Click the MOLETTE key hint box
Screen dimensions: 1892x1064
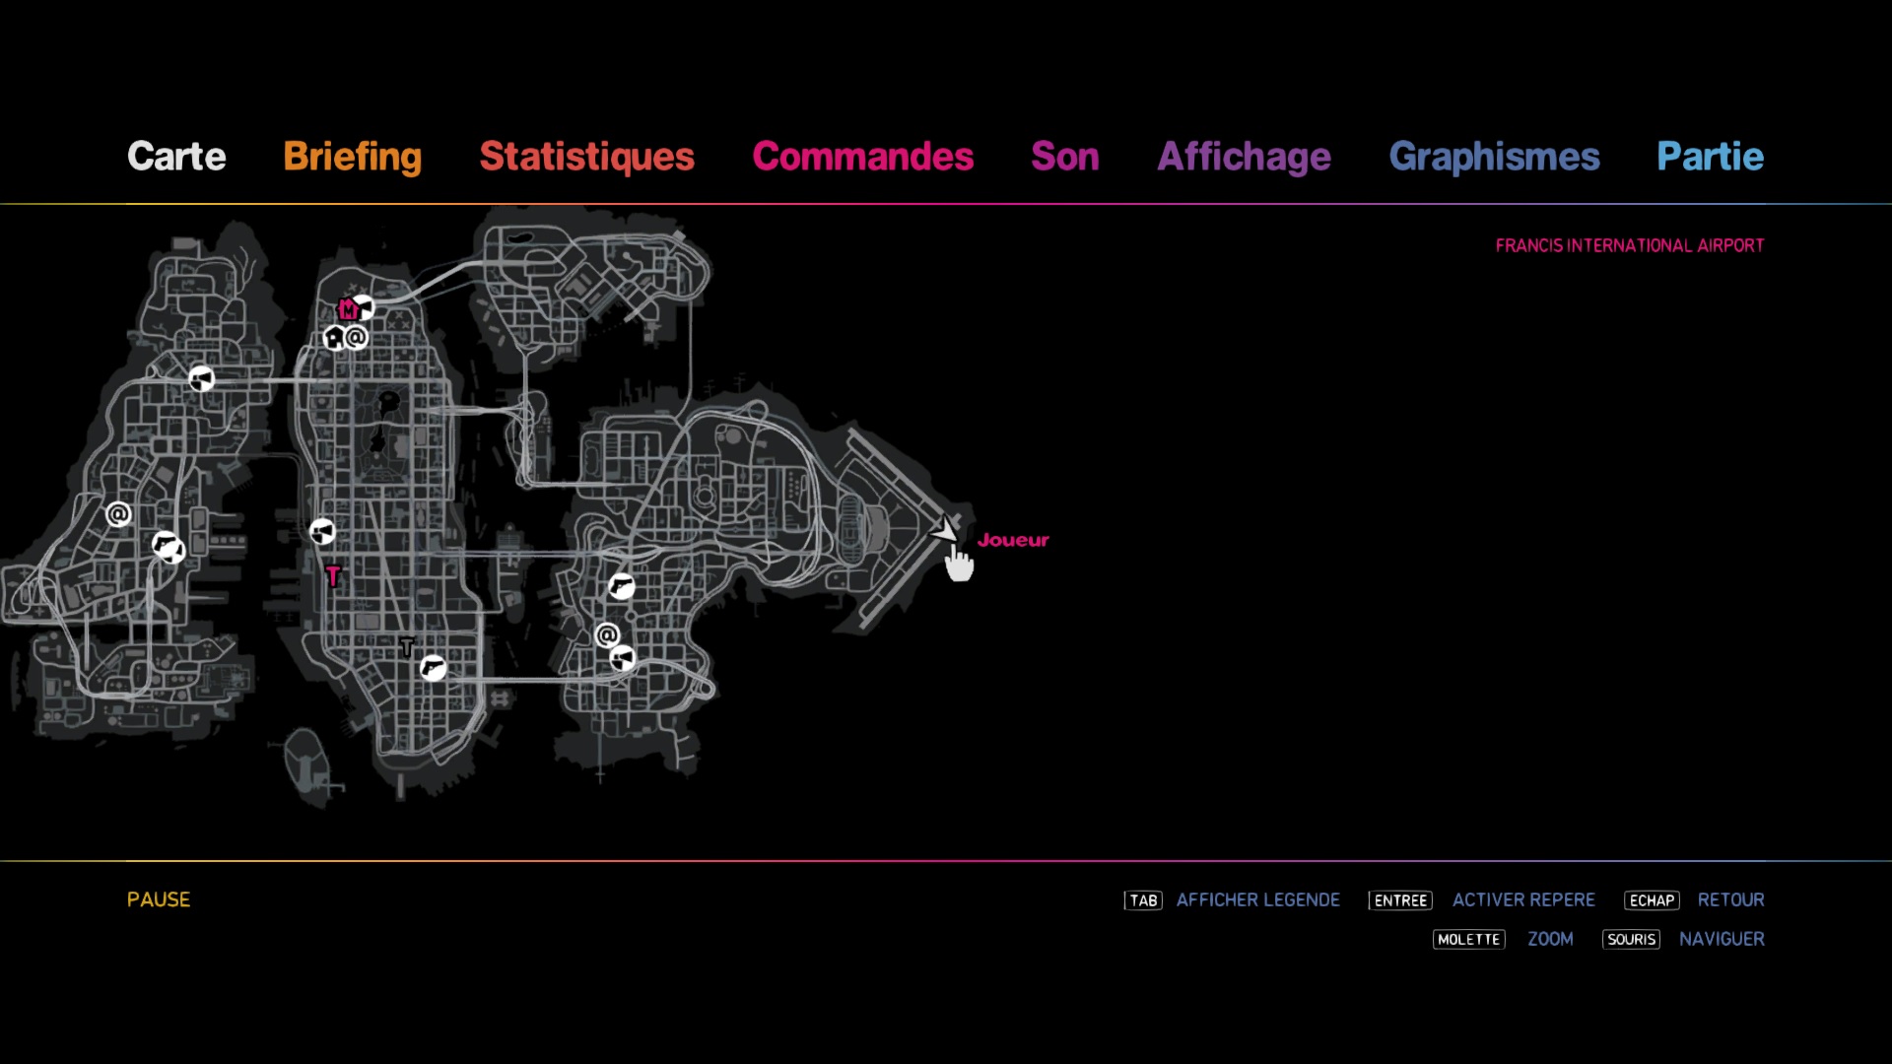click(1468, 940)
